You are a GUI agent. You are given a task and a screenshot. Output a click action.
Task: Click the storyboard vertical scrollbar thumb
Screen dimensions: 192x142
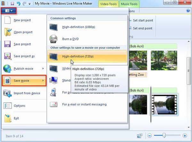point(189,71)
